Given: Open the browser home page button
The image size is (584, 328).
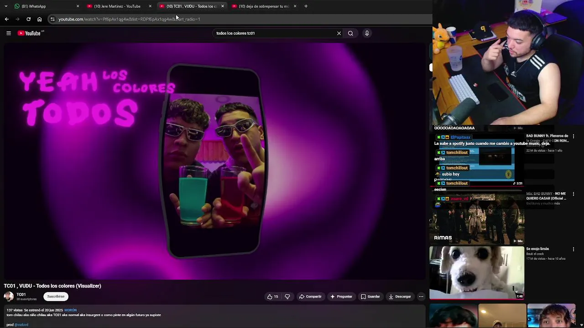Looking at the screenshot, I should coord(40,19).
